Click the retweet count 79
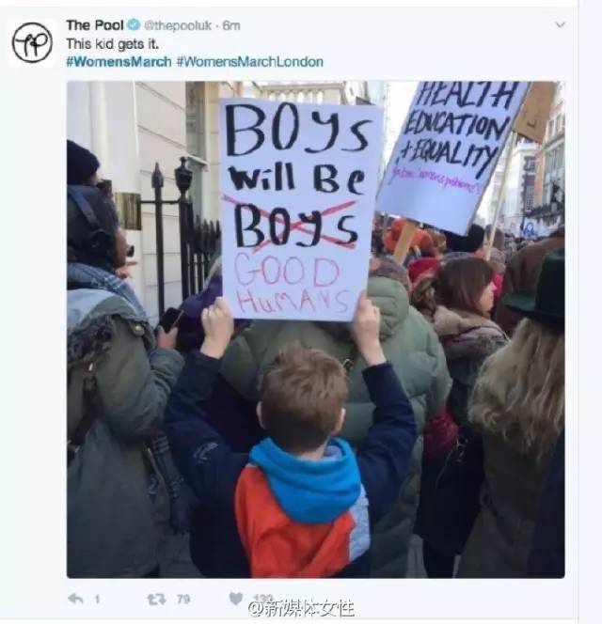 coord(183,599)
